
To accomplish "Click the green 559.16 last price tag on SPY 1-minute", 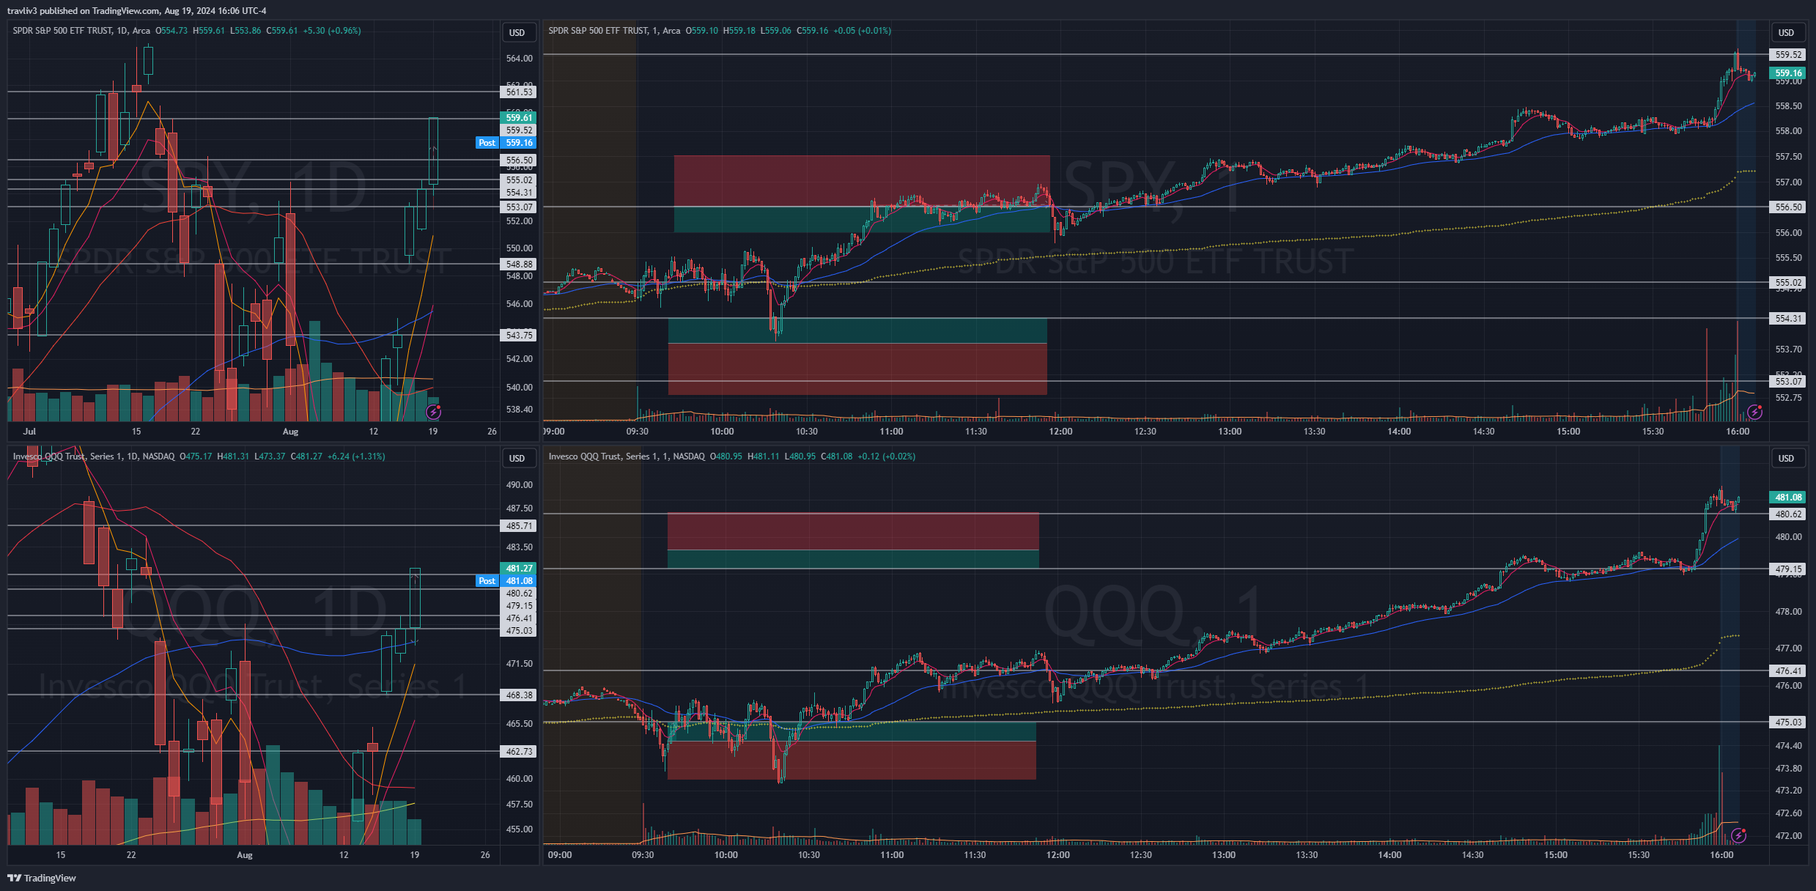I will 1788,73.
